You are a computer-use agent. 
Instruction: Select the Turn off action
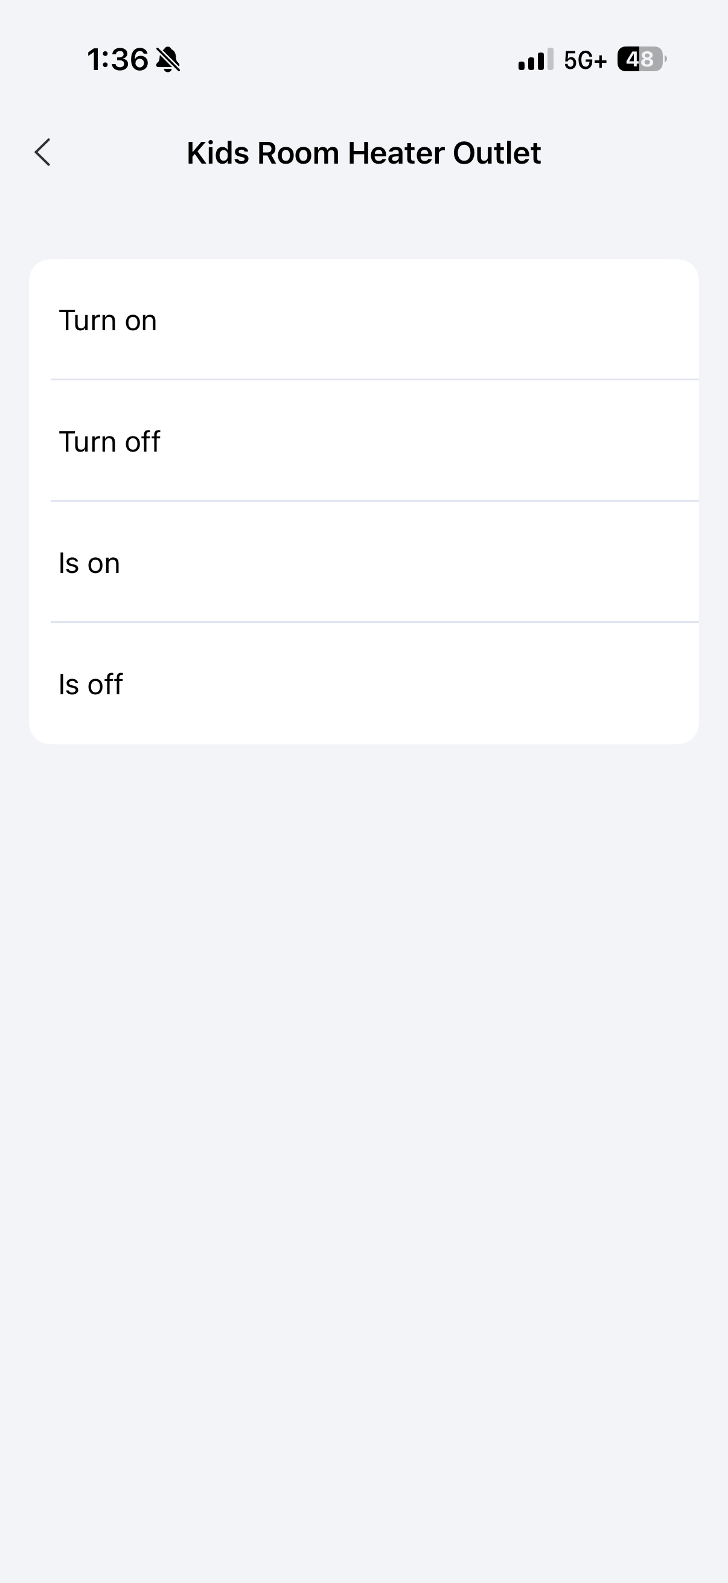[x=363, y=441]
